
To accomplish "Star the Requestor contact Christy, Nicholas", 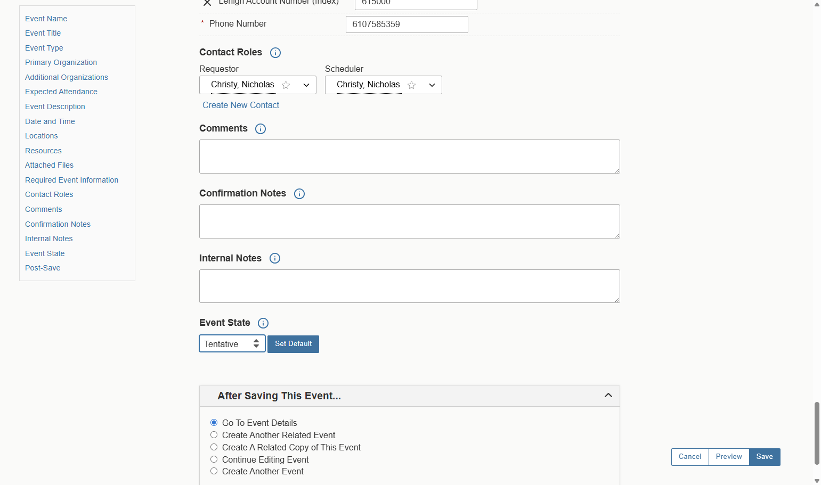I will tap(286, 85).
